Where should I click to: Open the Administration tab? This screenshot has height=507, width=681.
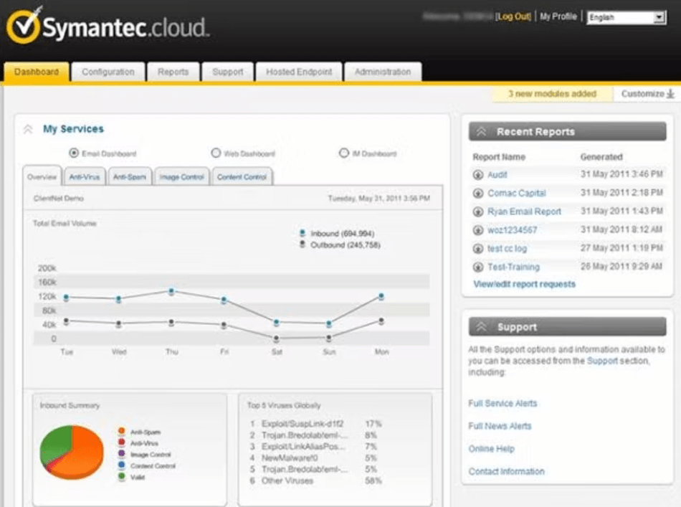click(382, 72)
